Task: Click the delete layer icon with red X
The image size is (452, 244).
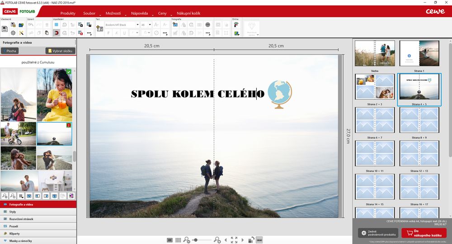Action: pyautogui.click(x=80, y=33)
